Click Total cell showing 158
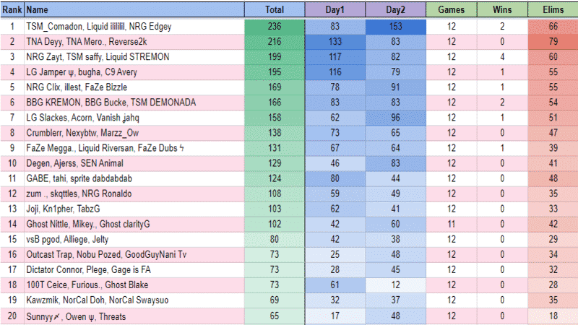The image size is (578, 325). click(275, 118)
